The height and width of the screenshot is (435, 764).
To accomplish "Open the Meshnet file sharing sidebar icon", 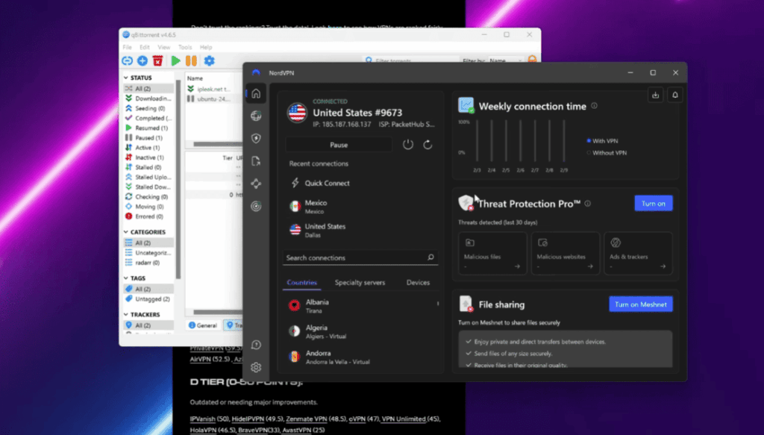I will pyautogui.click(x=256, y=160).
